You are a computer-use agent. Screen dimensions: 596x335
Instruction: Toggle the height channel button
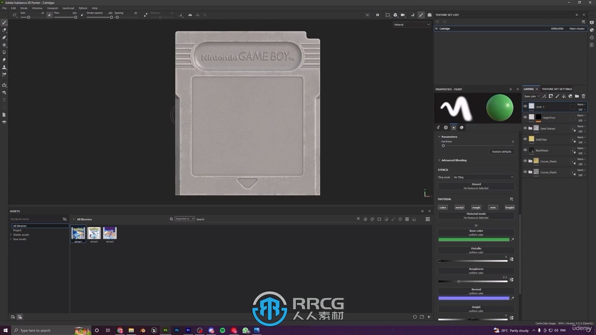(510, 208)
